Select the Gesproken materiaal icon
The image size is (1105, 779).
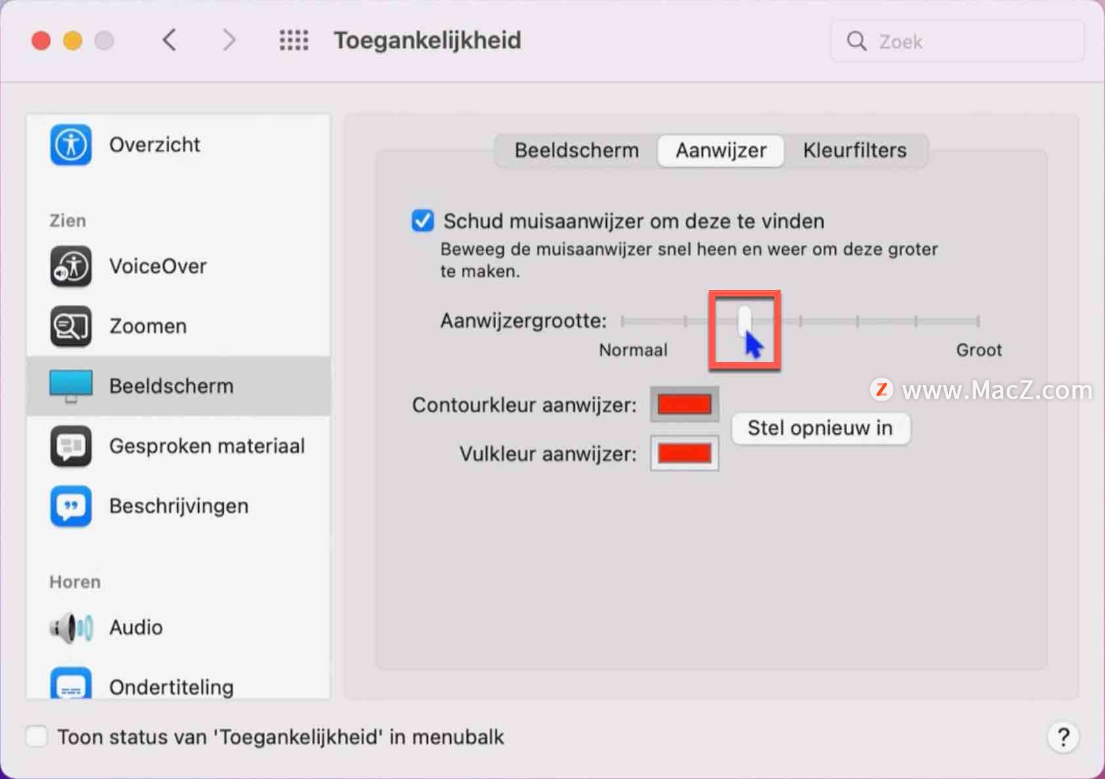[71, 446]
